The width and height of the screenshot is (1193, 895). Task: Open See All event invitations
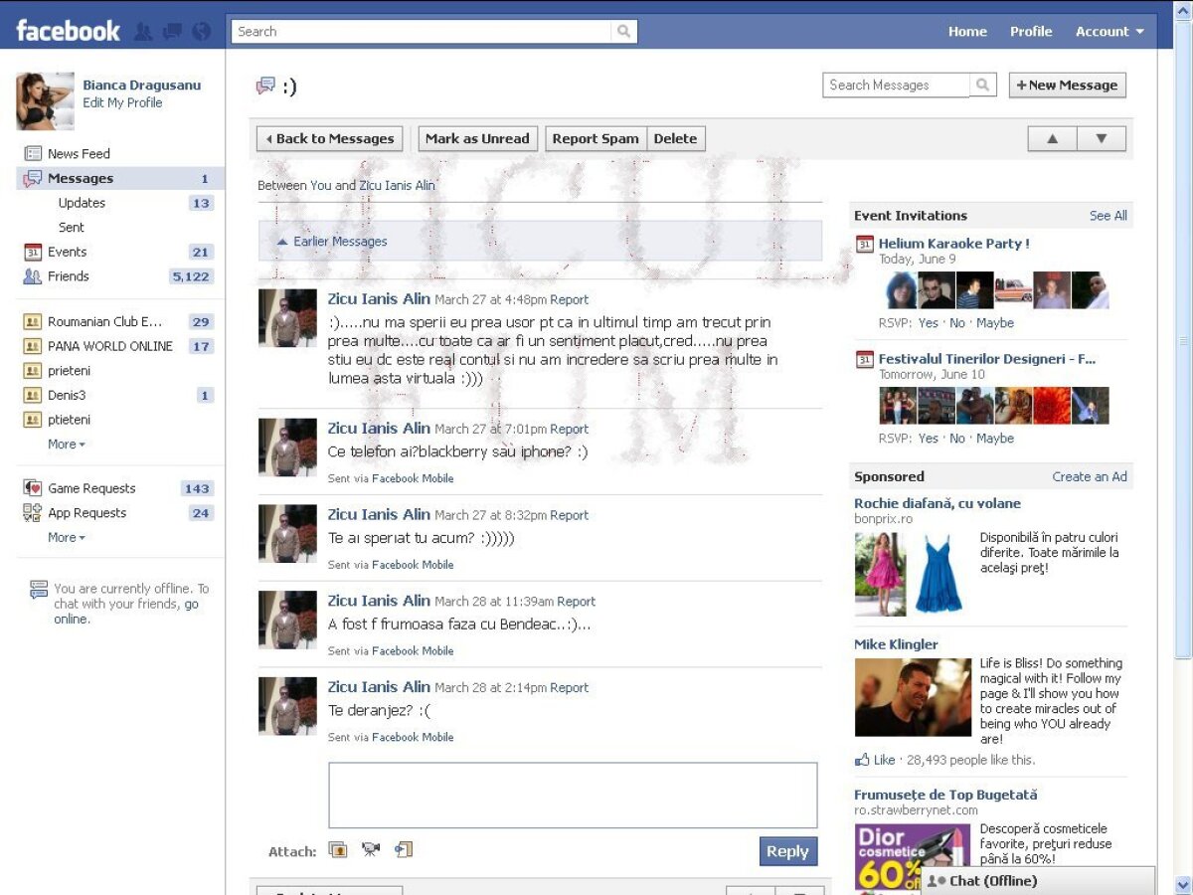[1108, 216]
